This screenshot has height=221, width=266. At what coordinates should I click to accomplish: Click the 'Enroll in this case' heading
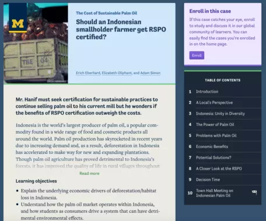[210, 11]
